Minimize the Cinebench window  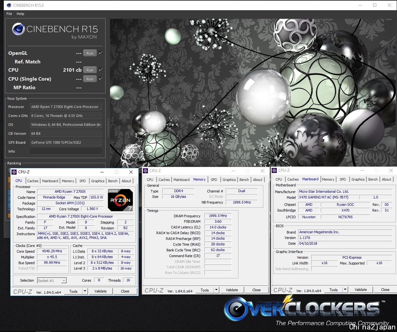click(x=360, y=5)
